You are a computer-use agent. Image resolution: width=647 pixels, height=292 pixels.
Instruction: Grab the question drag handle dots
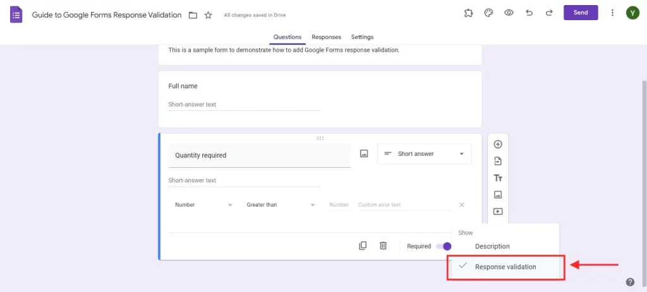pos(320,138)
